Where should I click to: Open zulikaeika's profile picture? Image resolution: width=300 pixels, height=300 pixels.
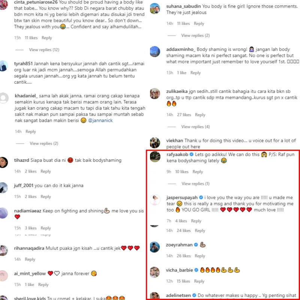point(155,93)
